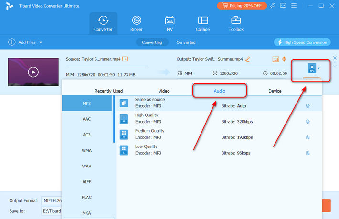Open ID3 metadata editor icon
This screenshot has width=339, height=219.
[275, 59]
